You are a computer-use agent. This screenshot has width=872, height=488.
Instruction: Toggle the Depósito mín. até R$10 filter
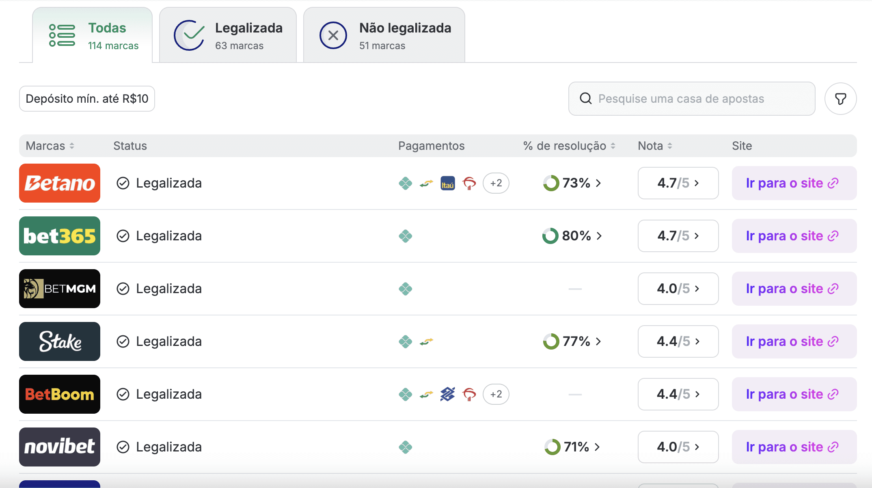[87, 99]
